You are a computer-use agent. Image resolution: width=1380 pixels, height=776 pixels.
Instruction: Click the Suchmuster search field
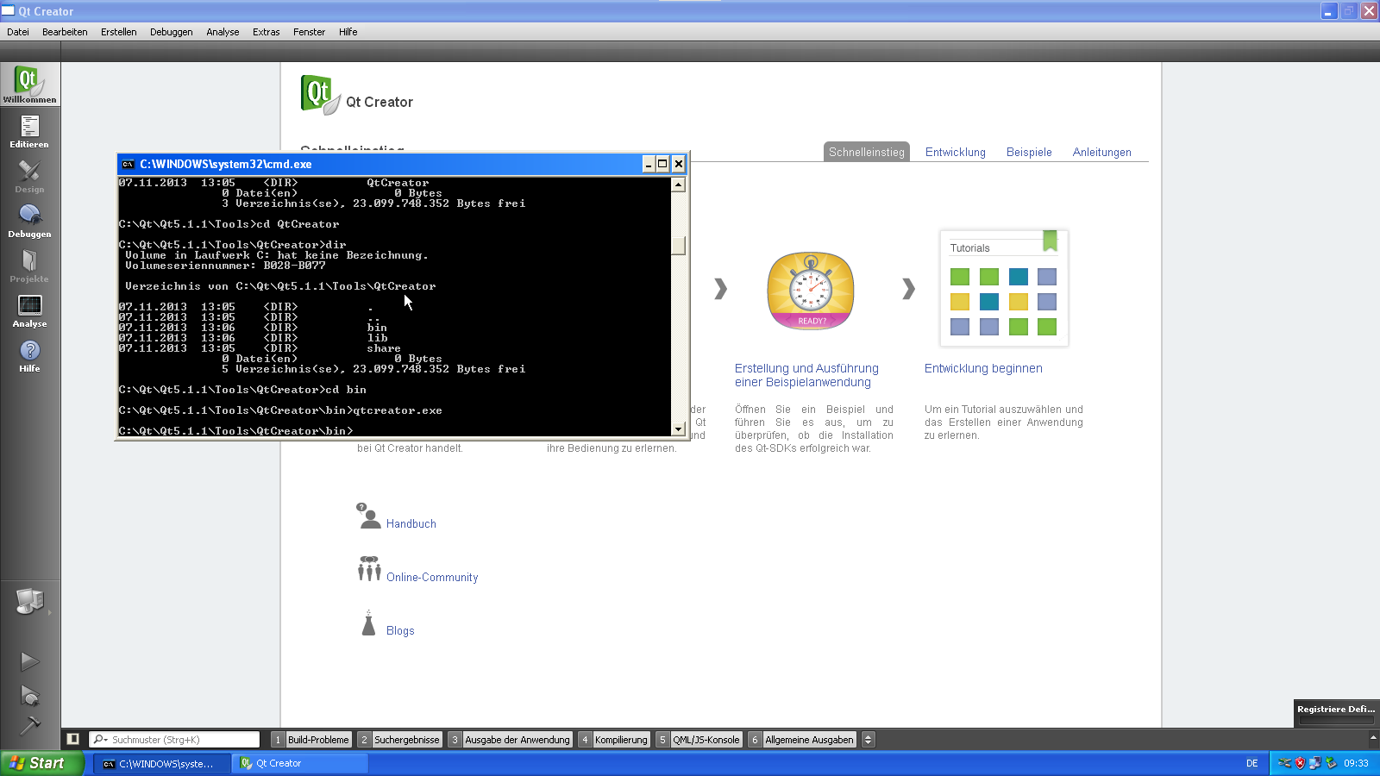(183, 740)
